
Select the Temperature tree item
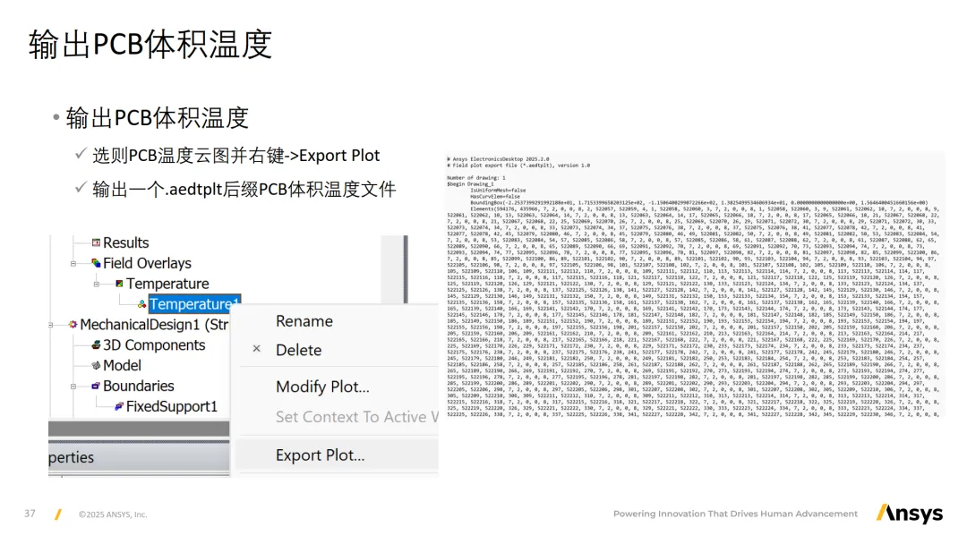click(x=167, y=284)
